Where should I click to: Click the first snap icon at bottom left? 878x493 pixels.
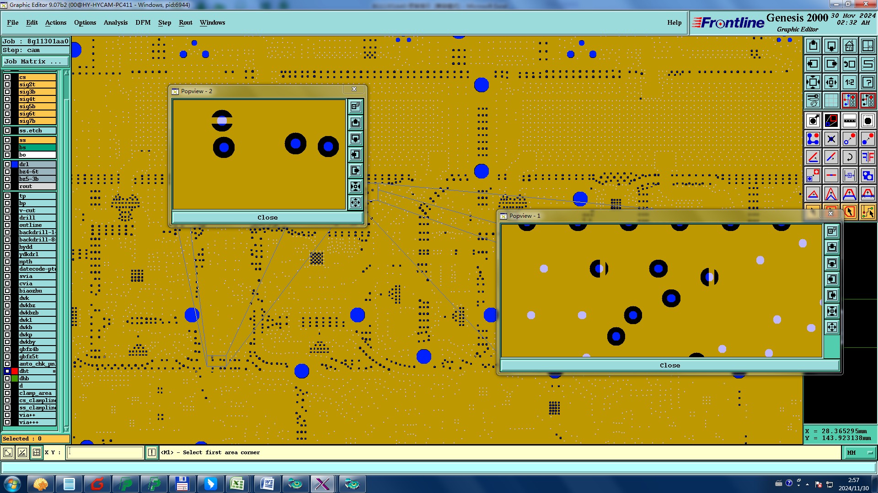(x=8, y=452)
